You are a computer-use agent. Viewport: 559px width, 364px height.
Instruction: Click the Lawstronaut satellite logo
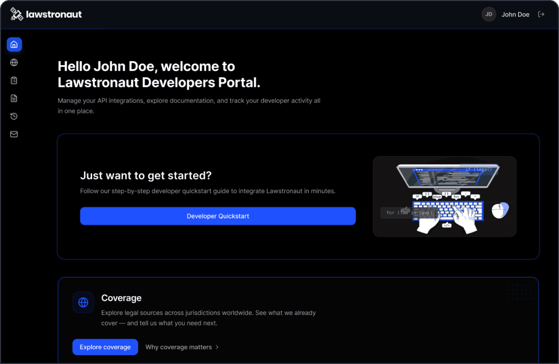(x=17, y=14)
